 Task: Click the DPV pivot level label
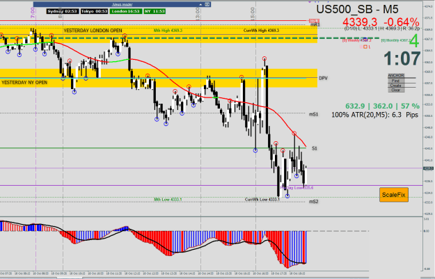323,78
